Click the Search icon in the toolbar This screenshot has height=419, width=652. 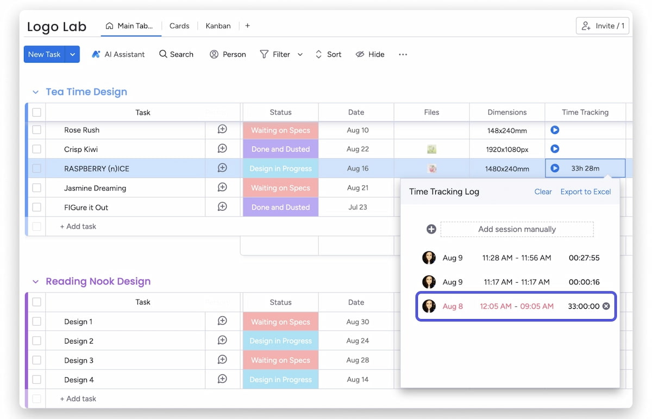[162, 54]
